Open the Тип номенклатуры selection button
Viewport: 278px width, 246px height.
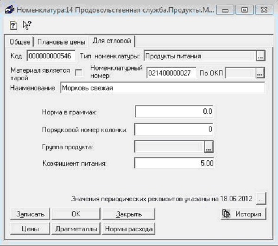[260, 56]
